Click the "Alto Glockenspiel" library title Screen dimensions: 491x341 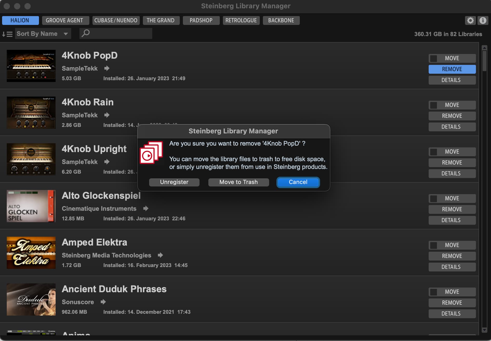(101, 196)
